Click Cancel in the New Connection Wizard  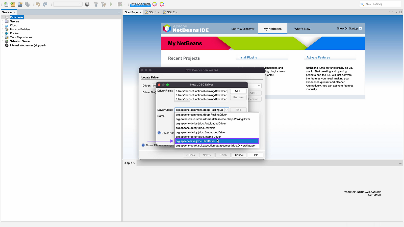point(239,155)
